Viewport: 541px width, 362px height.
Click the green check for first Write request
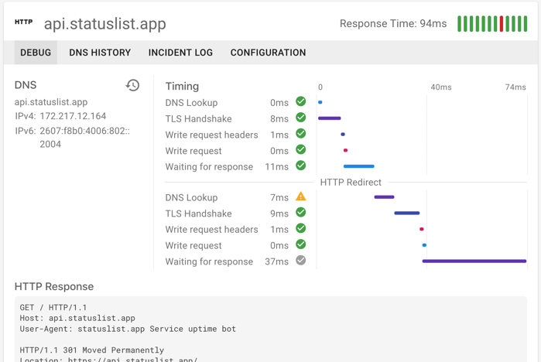(x=301, y=149)
